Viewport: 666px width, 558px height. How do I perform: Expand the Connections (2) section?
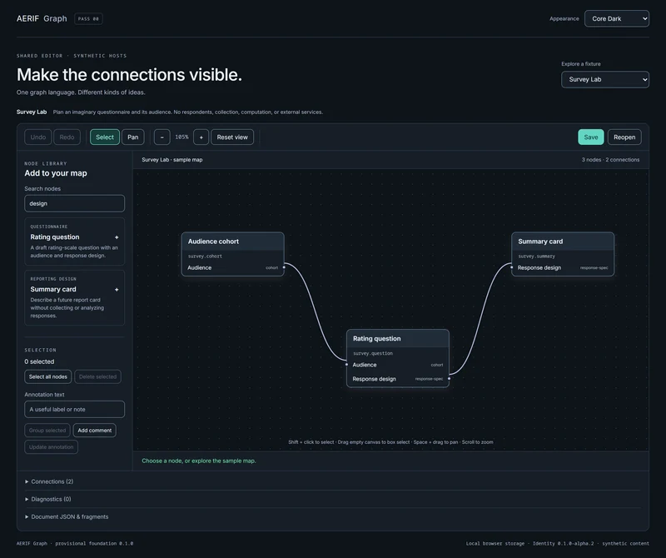[x=49, y=481]
